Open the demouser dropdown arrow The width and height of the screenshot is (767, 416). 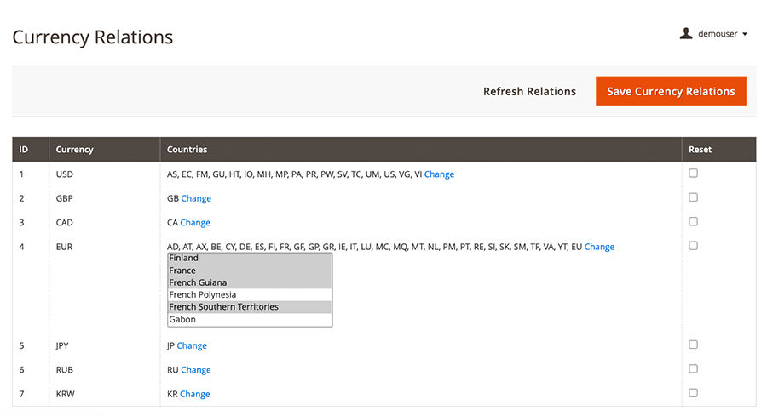(745, 35)
